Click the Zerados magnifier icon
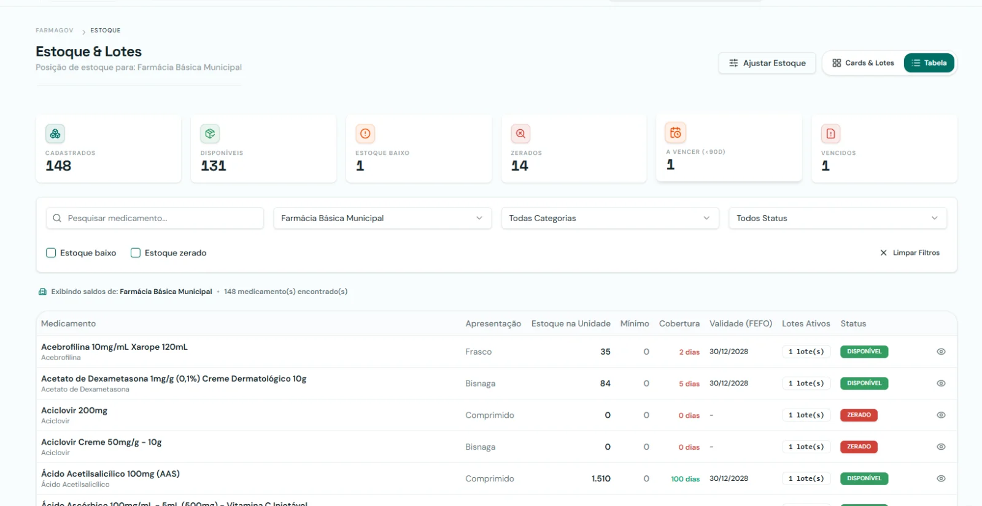Image resolution: width=982 pixels, height=506 pixels. point(520,134)
